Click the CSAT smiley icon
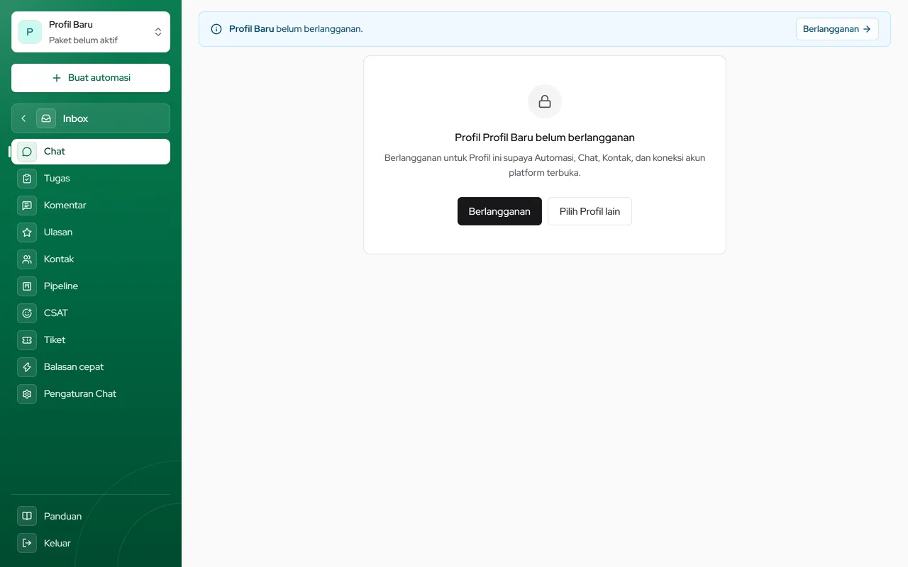Viewport: 908px width, 567px height. [27, 313]
